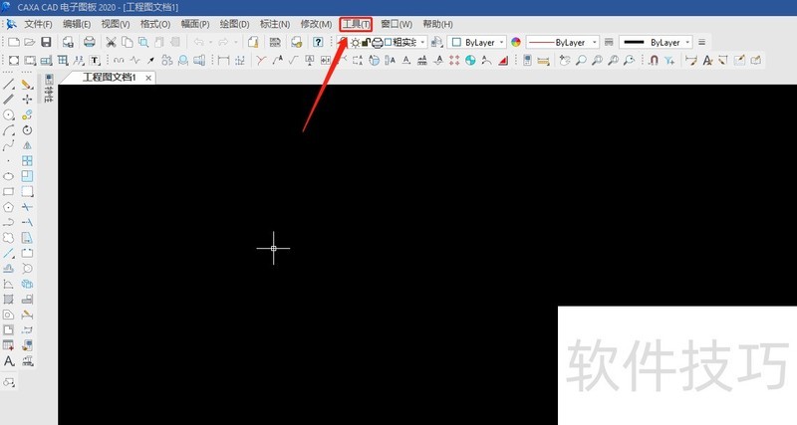This screenshot has width=797, height=425.
Task: Close the 工程图文档1 document tab
Action: tap(148, 78)
